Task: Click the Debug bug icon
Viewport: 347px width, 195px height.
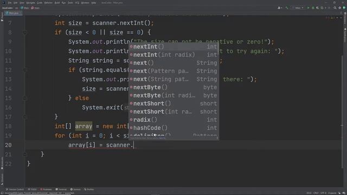Action: click(x=313, y=8)
